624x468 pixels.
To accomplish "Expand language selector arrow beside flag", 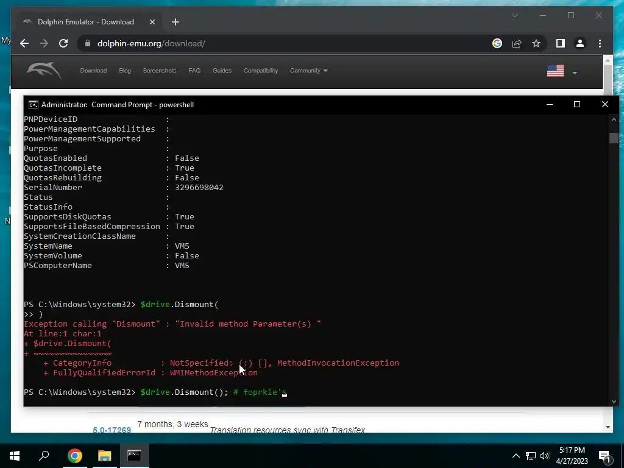I will [x=574, y=73].
